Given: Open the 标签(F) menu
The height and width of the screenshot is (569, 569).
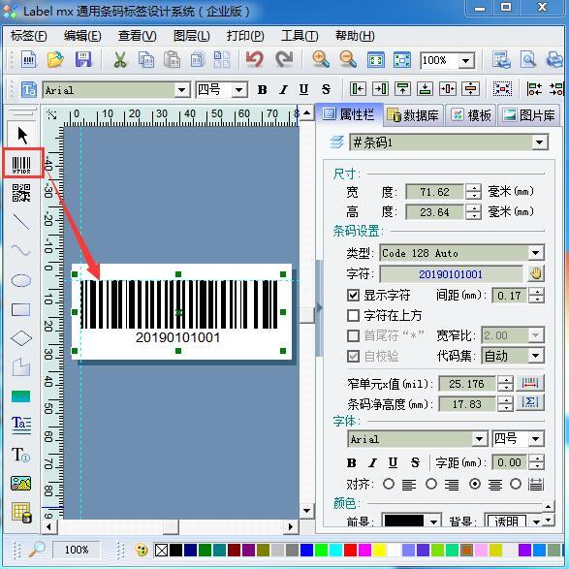Looking at the screenshot, I should 28,36.
